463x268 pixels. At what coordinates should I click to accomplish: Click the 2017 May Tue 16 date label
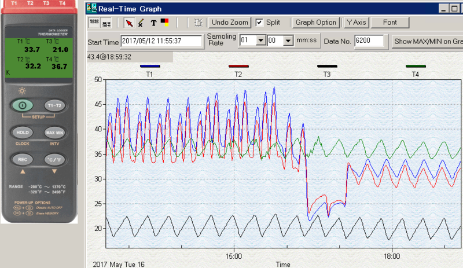pyautogui.click(x=119, y=264)
